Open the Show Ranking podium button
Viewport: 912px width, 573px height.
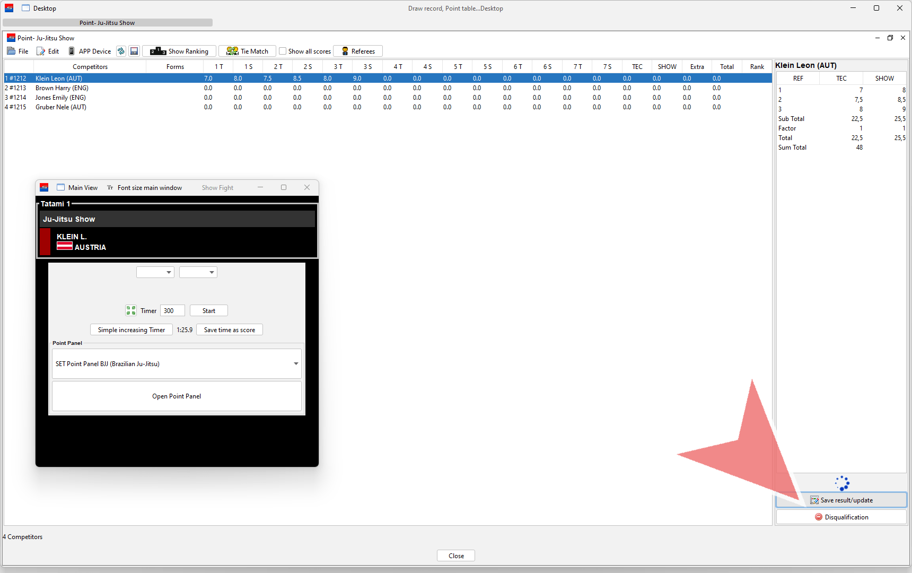(179, 51)
